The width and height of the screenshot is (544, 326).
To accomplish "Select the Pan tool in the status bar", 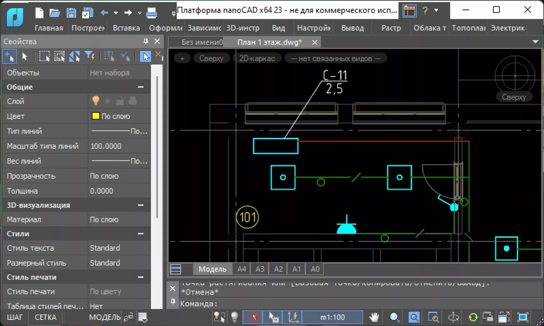I will click(x=374, y=317).
